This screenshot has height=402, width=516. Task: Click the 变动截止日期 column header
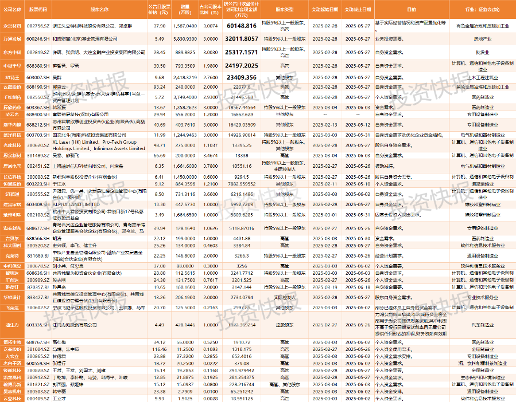358,10
